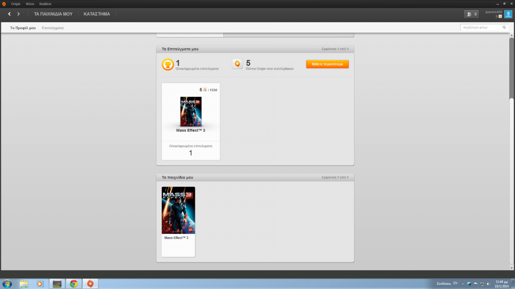Click the Μάθετε περισσότερα button

(x=327, y=64)
